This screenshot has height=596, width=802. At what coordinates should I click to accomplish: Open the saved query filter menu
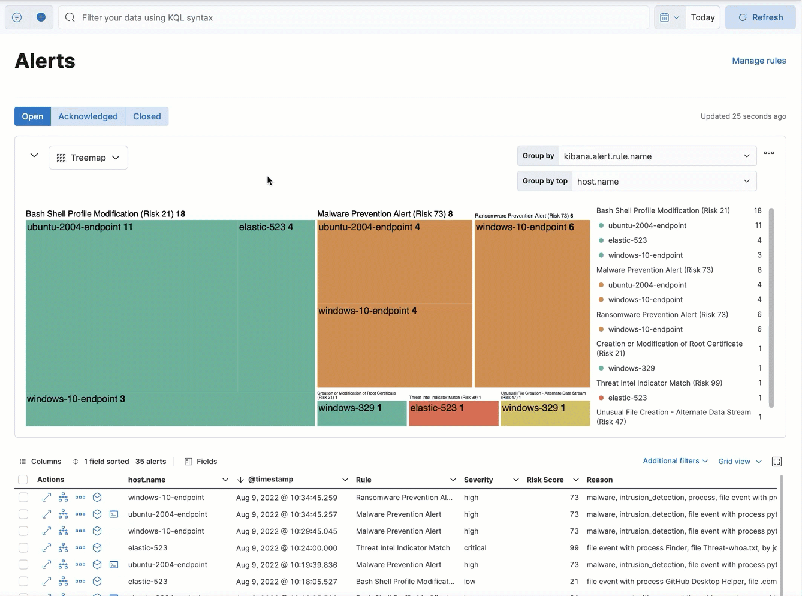[16, 17]
